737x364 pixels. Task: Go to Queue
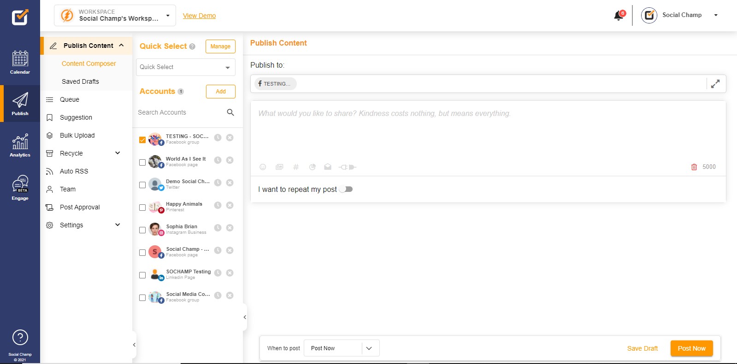pos(70,99)
